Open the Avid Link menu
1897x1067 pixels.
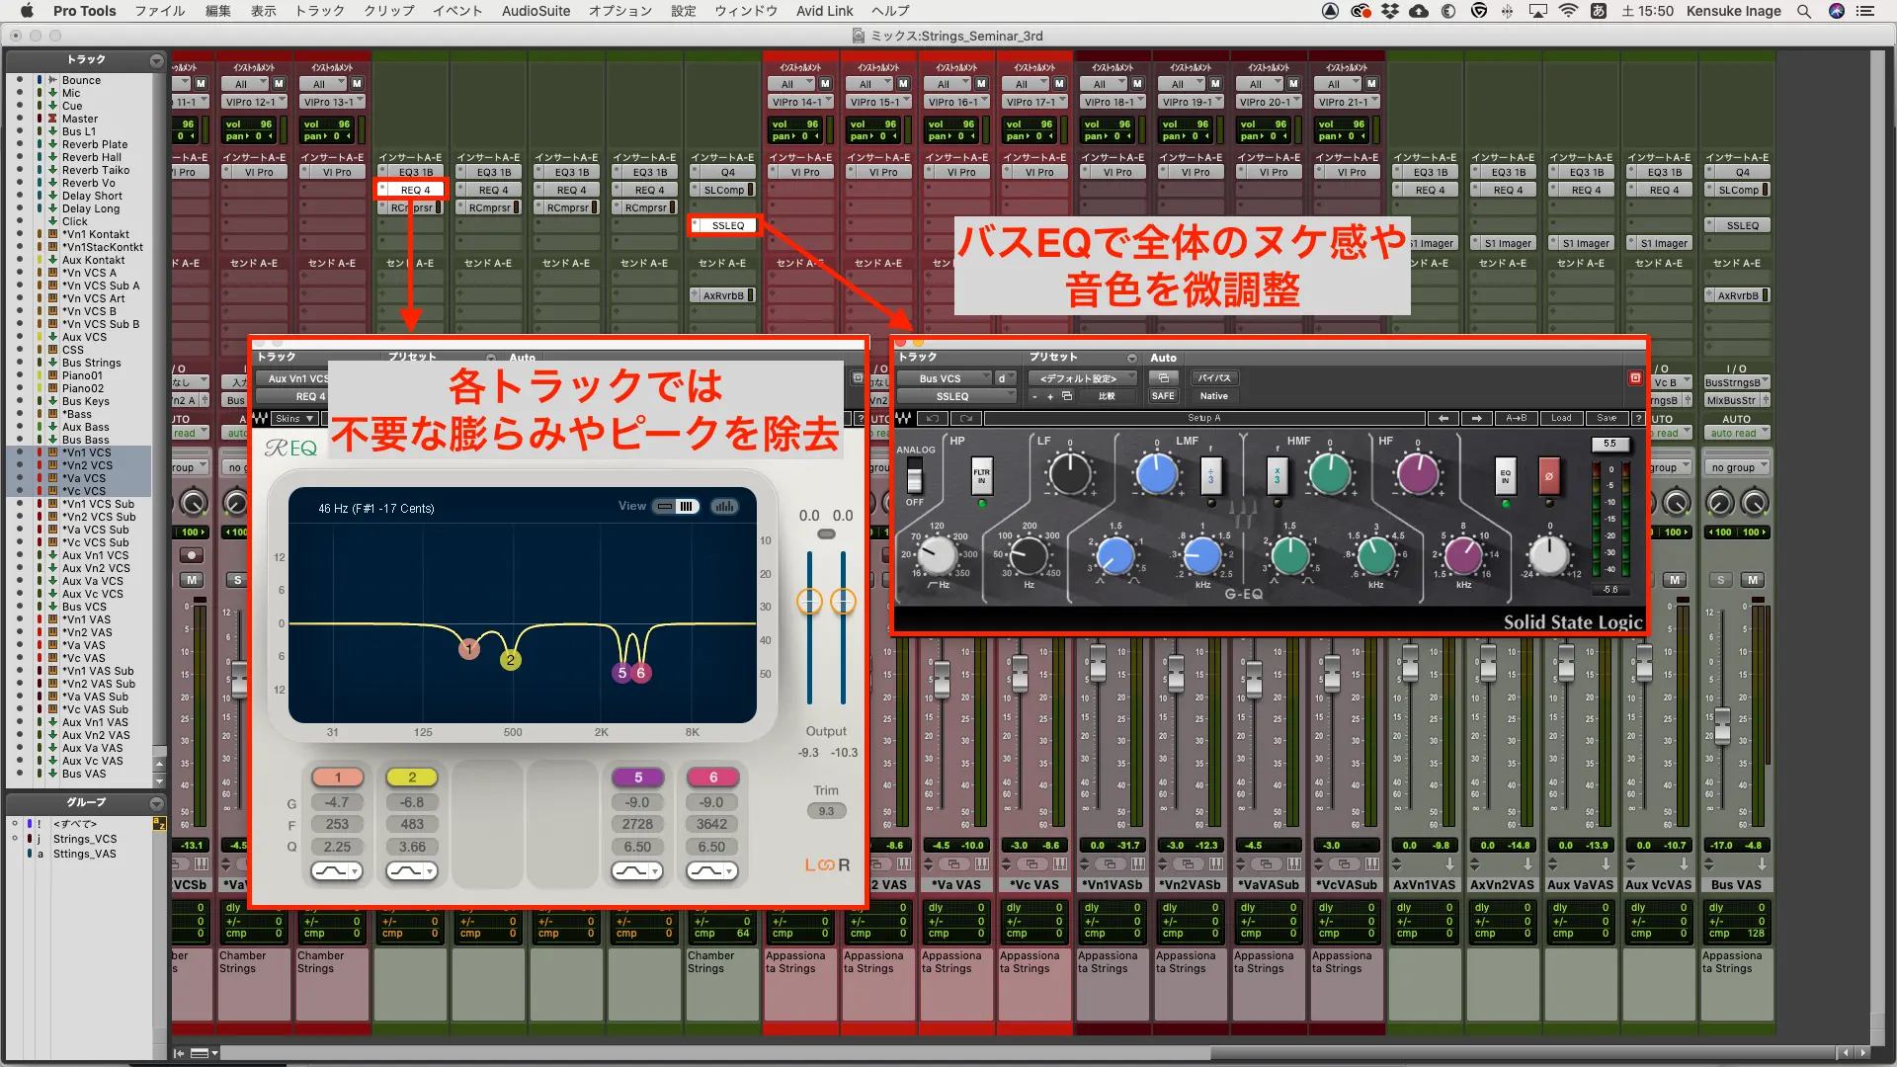pos(824,11)
